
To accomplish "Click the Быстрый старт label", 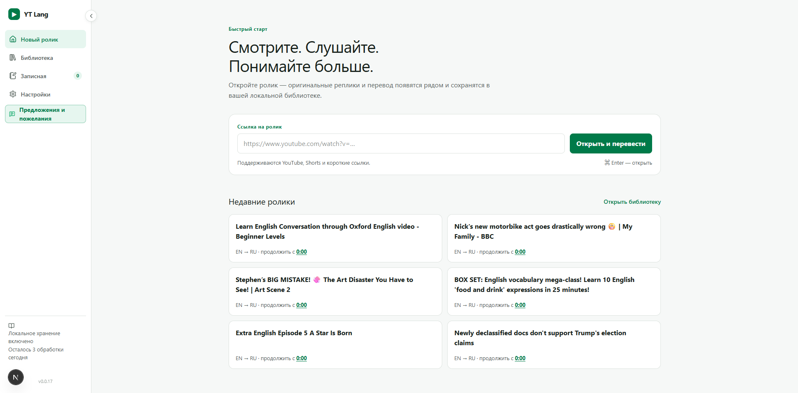I will [248, 29].
